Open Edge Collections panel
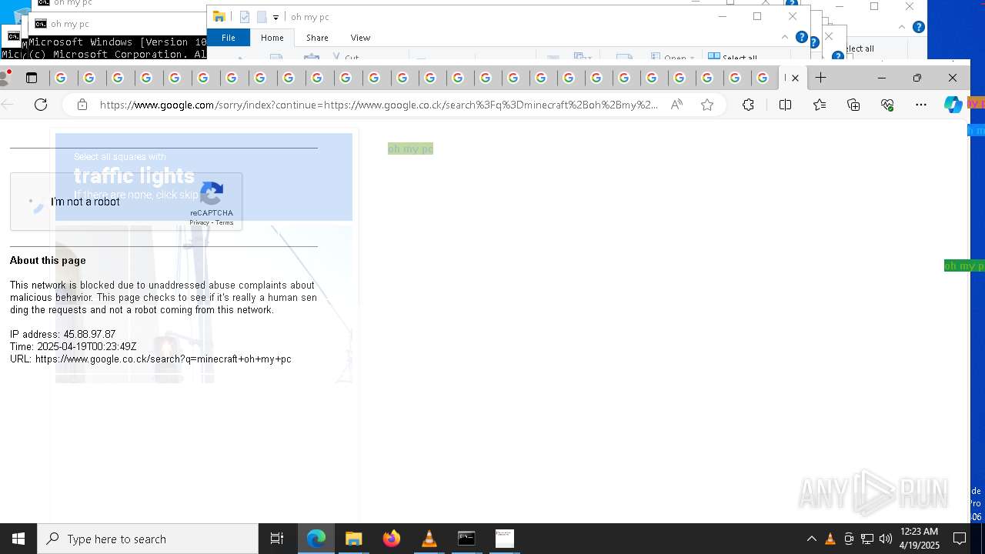The image size is (985, 554). pyautogui.click(x=853, y=105)
